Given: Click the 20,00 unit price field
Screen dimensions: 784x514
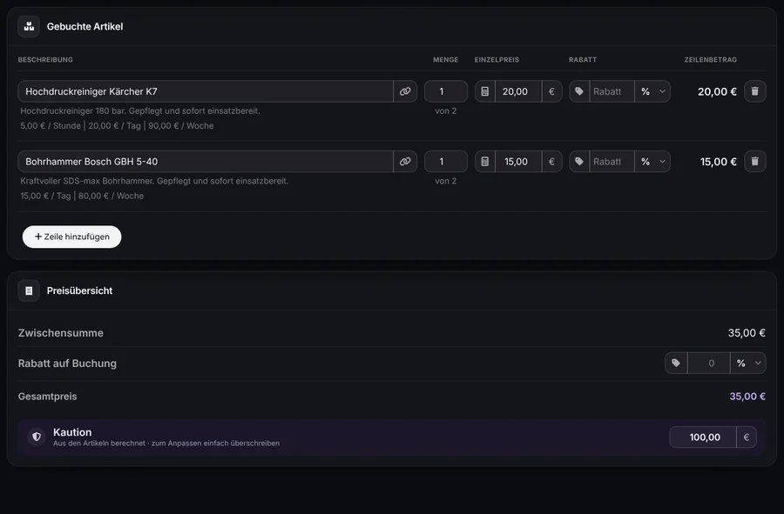Looking at the screenshot, I should pos(518,91).
